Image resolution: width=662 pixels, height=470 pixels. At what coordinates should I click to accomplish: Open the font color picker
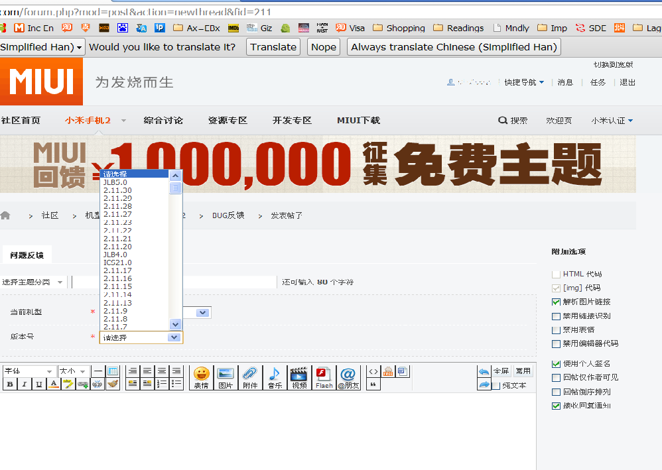[x=54, y=384]
